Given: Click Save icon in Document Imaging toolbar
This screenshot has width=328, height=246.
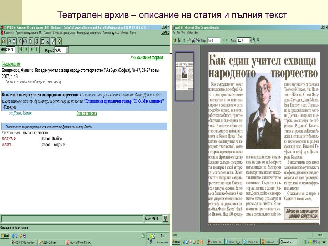Looking at the screenshot, I should coord(179,40).
